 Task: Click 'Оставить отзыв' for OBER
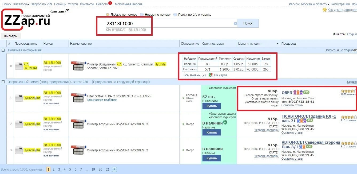point(292,105)
